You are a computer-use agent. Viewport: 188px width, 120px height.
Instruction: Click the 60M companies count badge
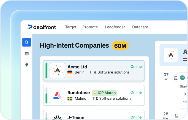pos(120,46)
